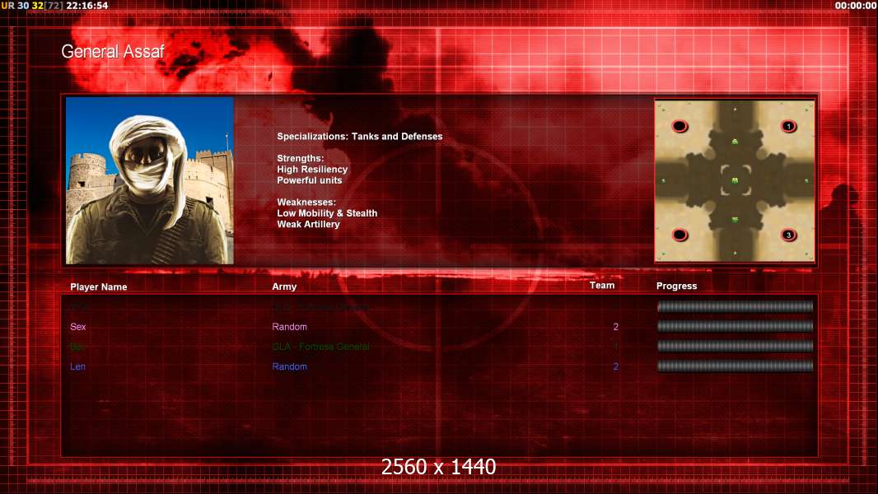Click the unnumbered bottom-left start marker on minimap

[680, 235]
